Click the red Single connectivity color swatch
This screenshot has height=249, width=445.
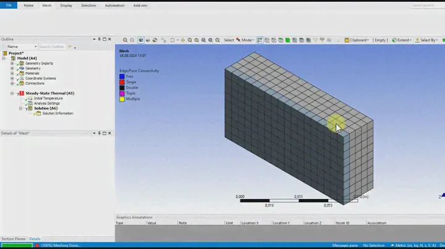click(122, 82)
